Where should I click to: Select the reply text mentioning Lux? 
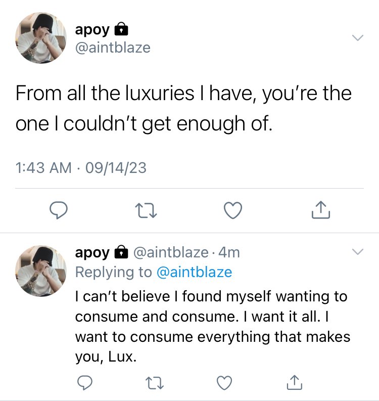click(213, 326)
